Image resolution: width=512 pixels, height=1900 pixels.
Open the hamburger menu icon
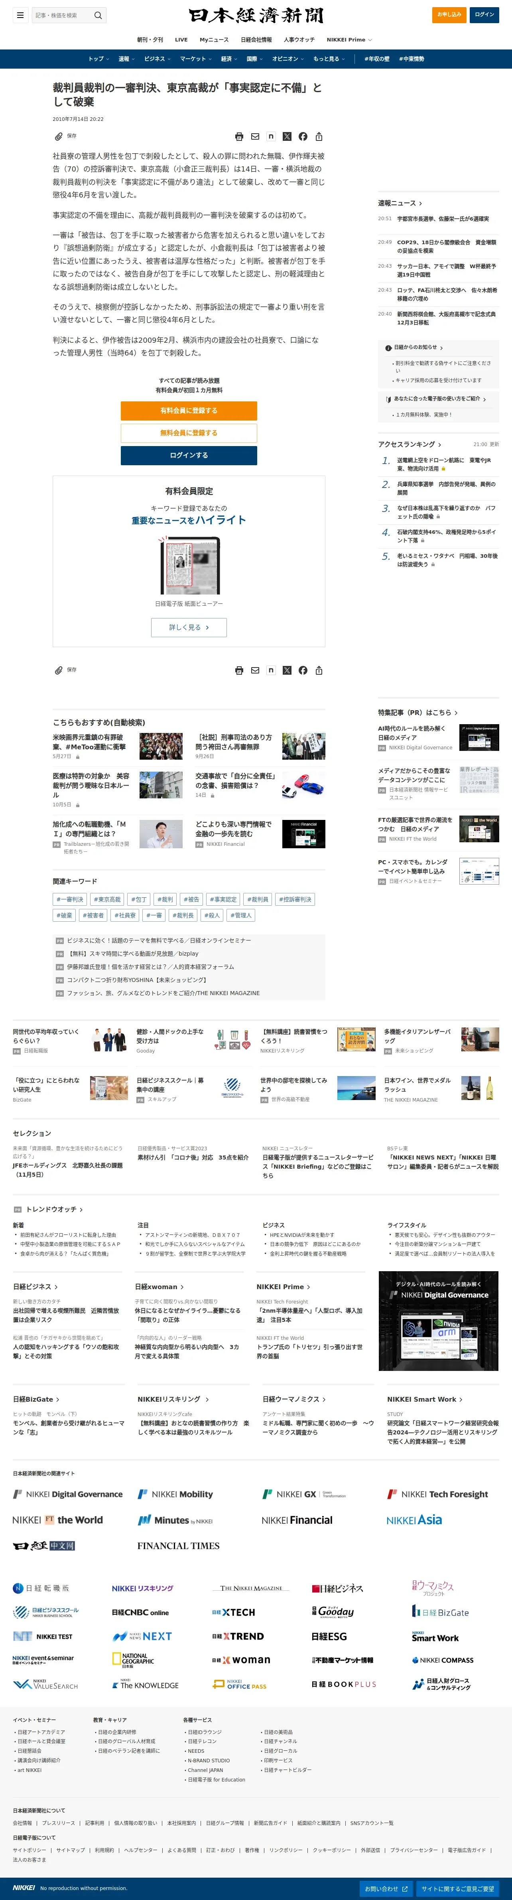pyautogui.click(x=20, y=15)
